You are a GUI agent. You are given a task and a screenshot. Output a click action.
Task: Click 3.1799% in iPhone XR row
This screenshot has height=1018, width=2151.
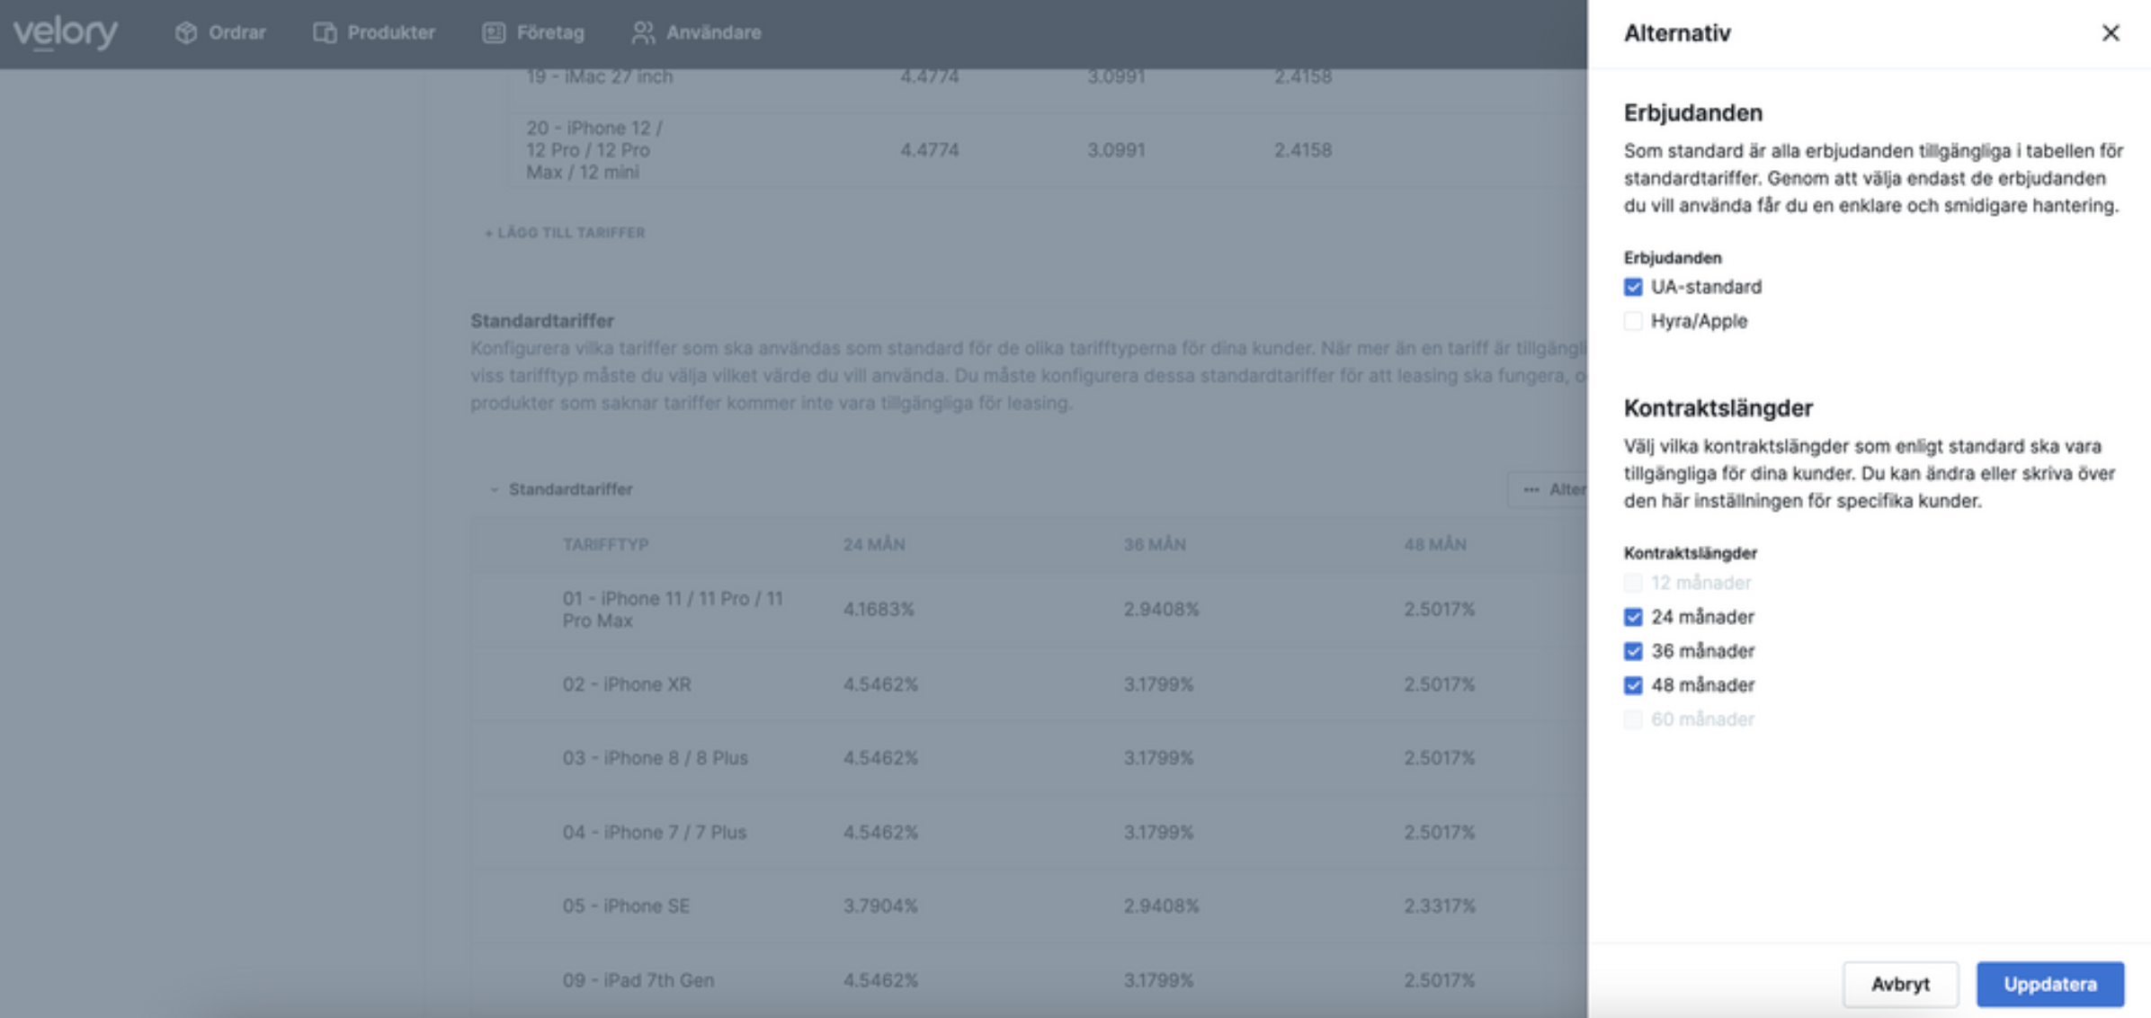1158,684
